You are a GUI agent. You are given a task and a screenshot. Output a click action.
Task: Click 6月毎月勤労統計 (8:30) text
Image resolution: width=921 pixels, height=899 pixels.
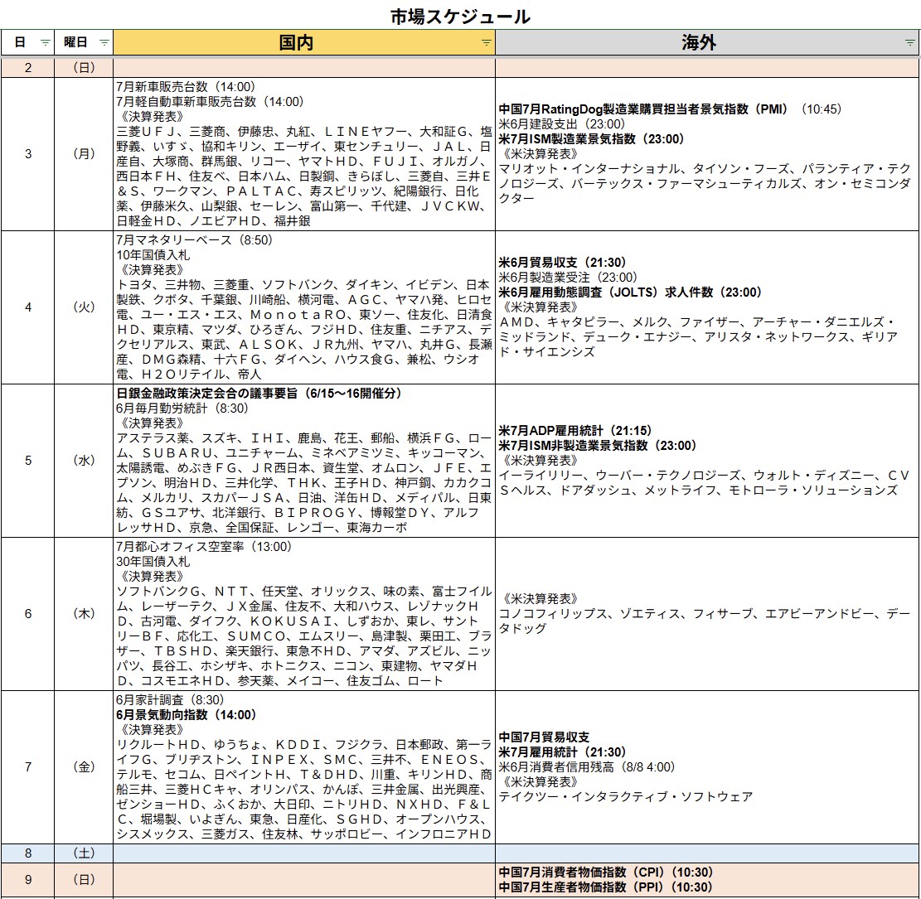click(x=182, y=408)
